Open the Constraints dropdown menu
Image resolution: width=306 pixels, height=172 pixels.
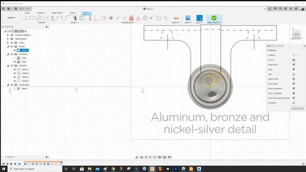click(x=128, y=22)
